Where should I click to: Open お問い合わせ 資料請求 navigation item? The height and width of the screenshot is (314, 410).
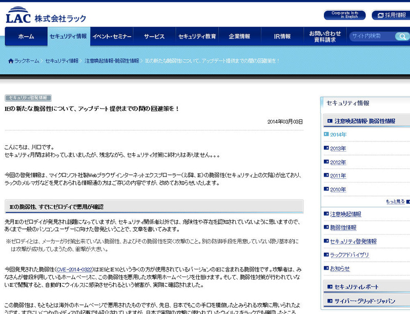point(325,36)
